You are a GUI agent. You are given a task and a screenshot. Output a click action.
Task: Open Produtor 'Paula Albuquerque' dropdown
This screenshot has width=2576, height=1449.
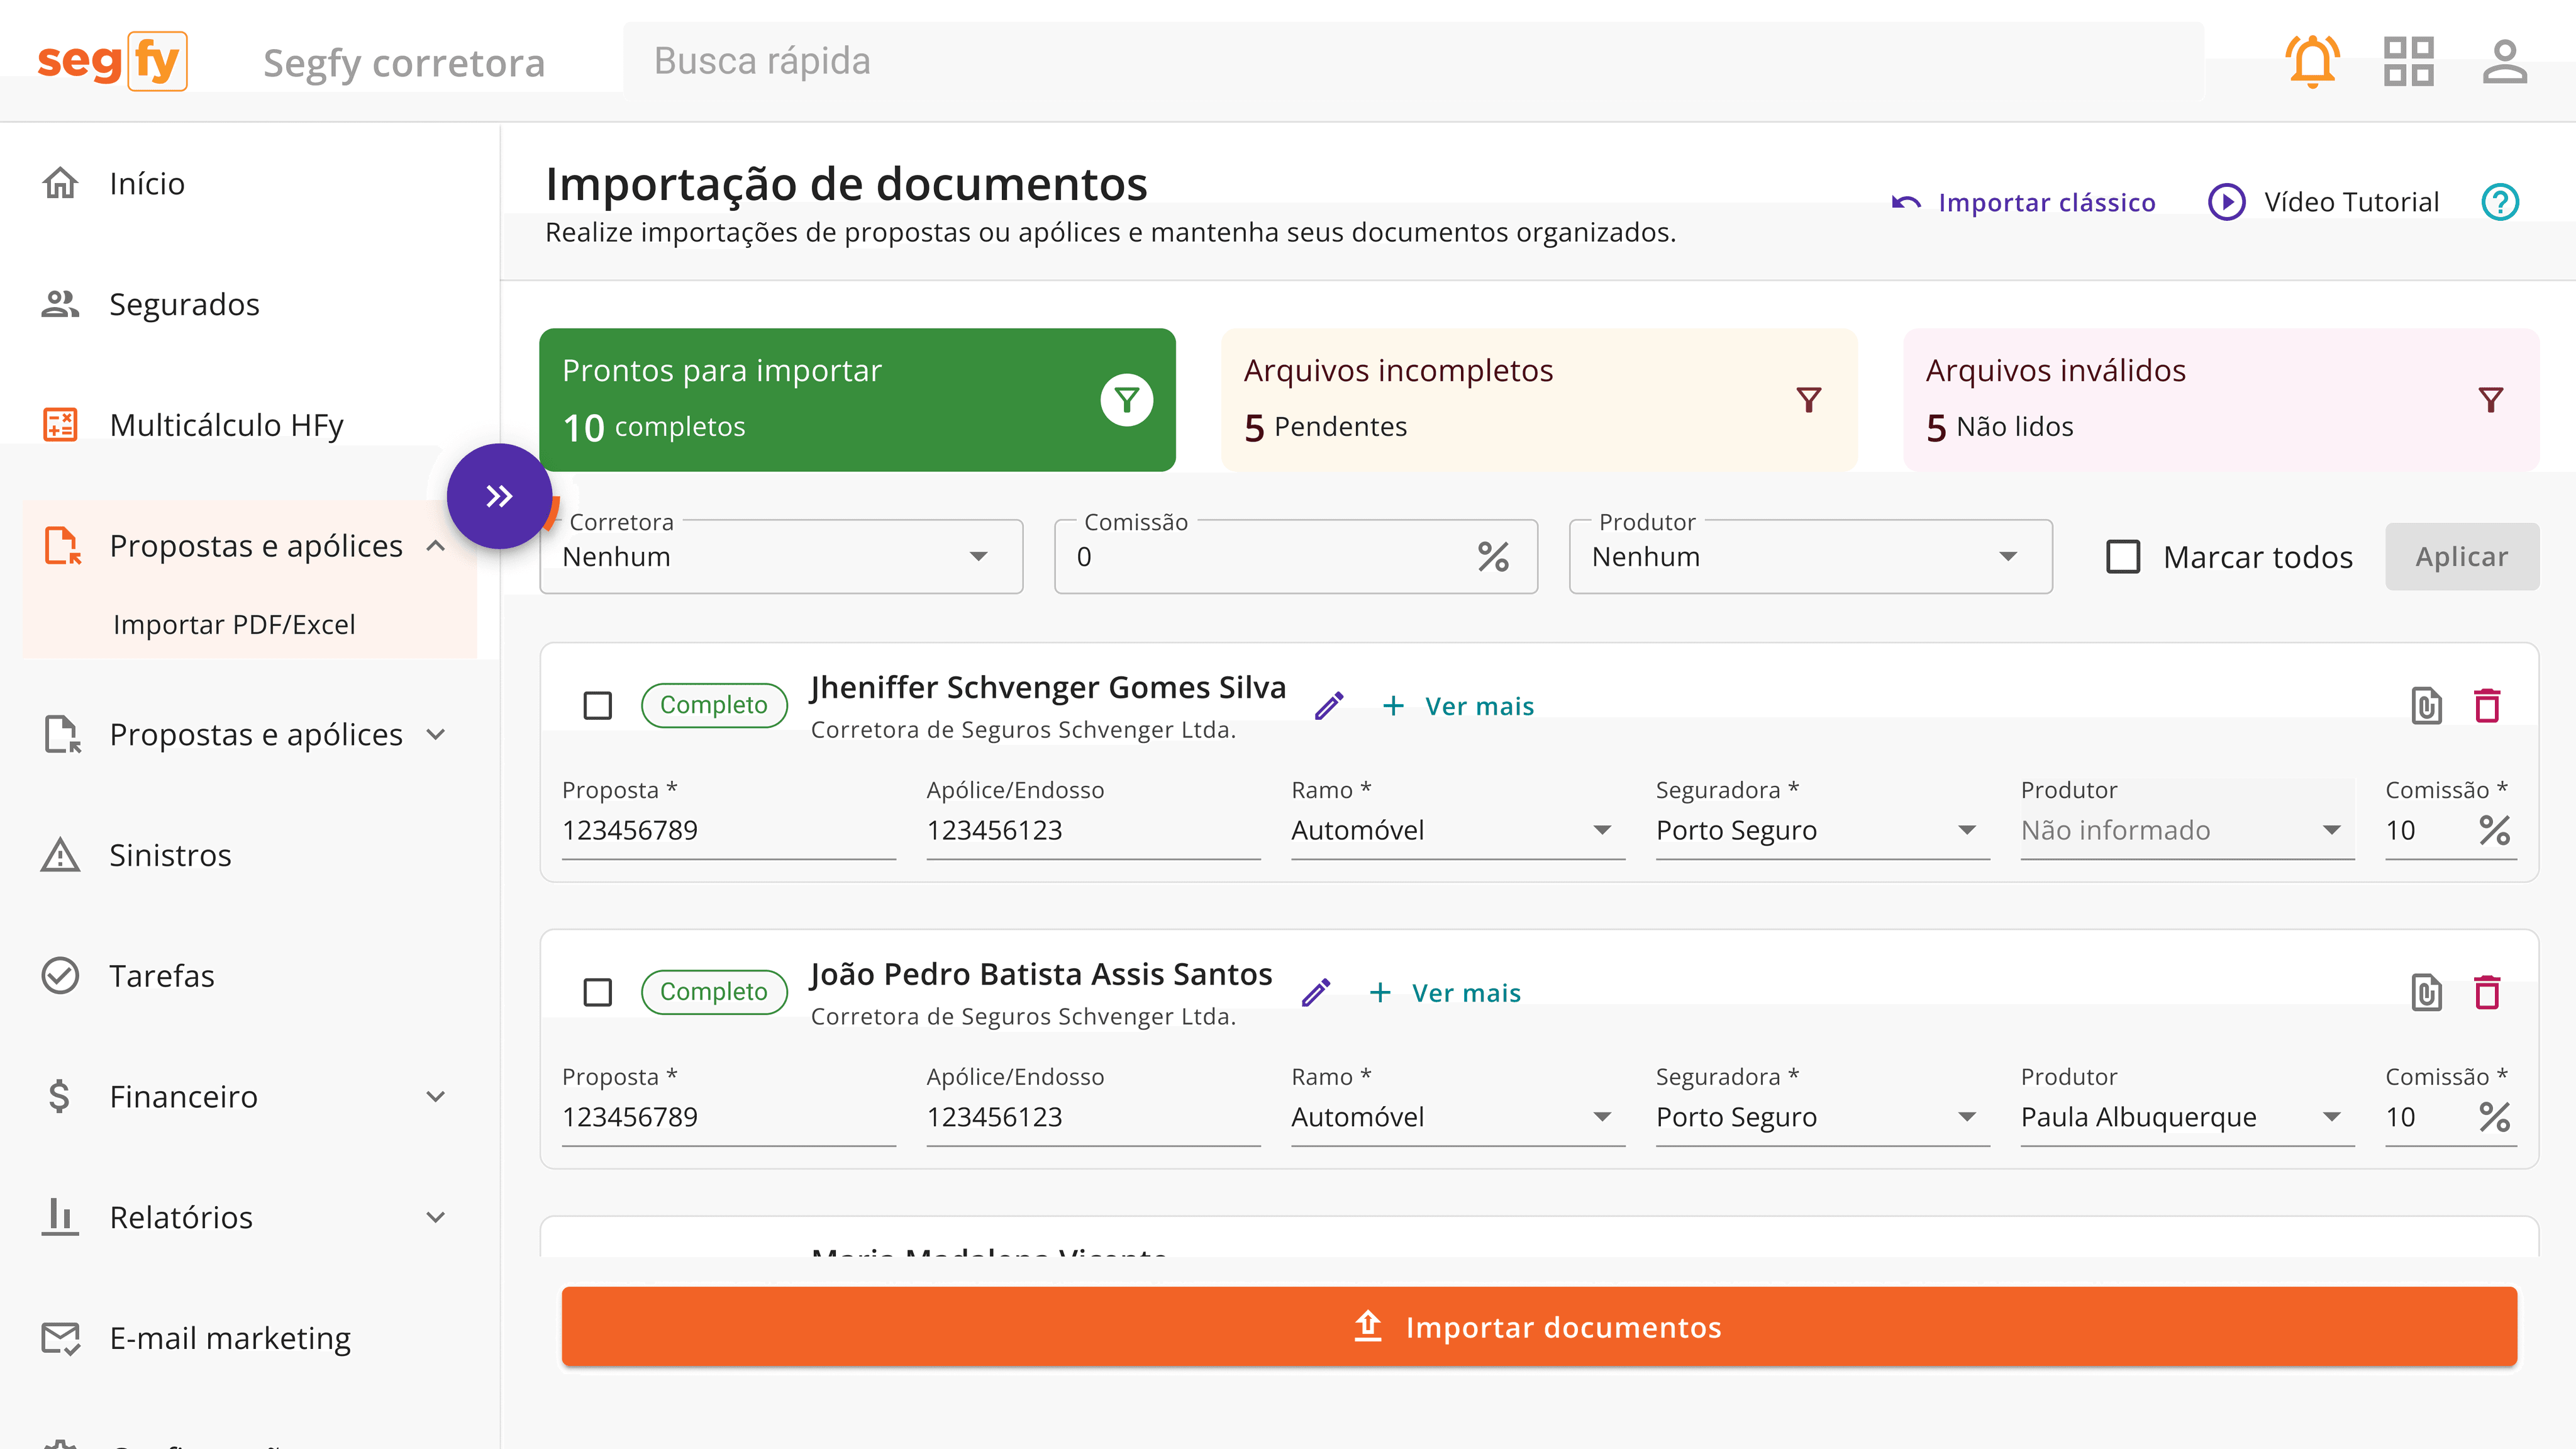2187,1117
